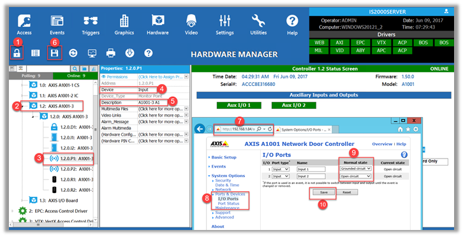The image size is (463, 237).
Task: Open the Video module
Action: pos(191,25)
